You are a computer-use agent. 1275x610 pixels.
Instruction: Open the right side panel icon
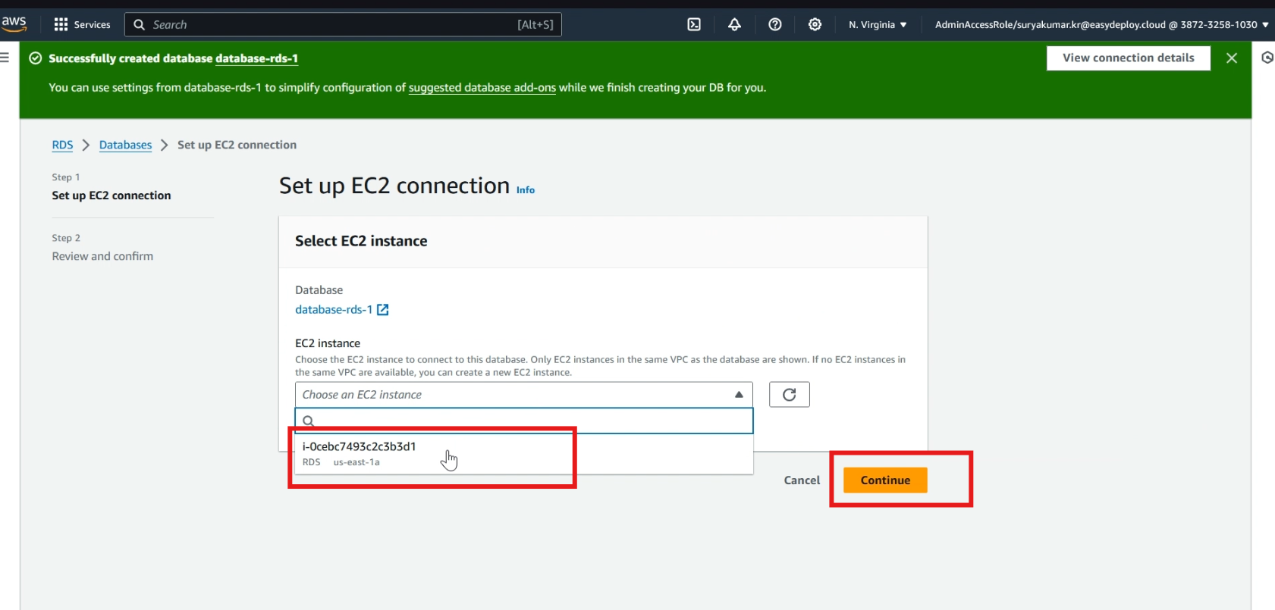(x=1267, y=58)
